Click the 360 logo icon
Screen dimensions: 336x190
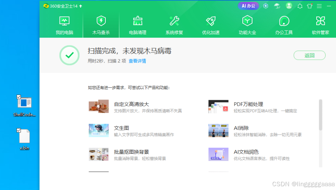tap(46, 6)
